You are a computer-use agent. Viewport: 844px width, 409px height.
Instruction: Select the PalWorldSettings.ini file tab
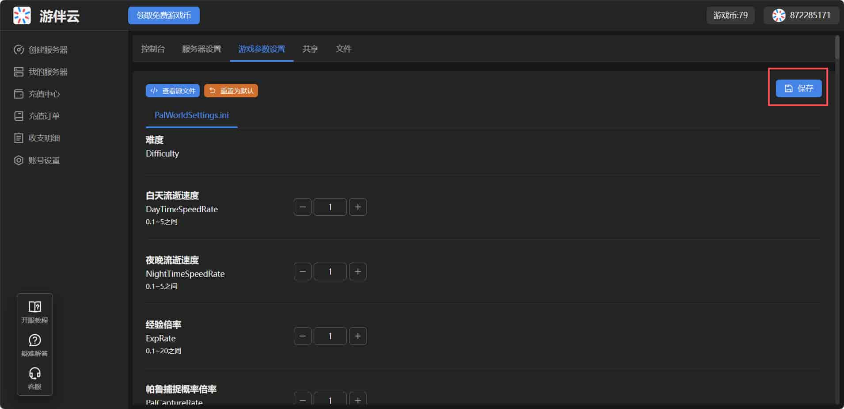click(191, 115)
